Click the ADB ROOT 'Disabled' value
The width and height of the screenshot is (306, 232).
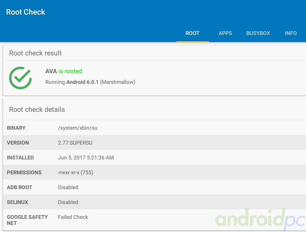[x=68, y=187]
